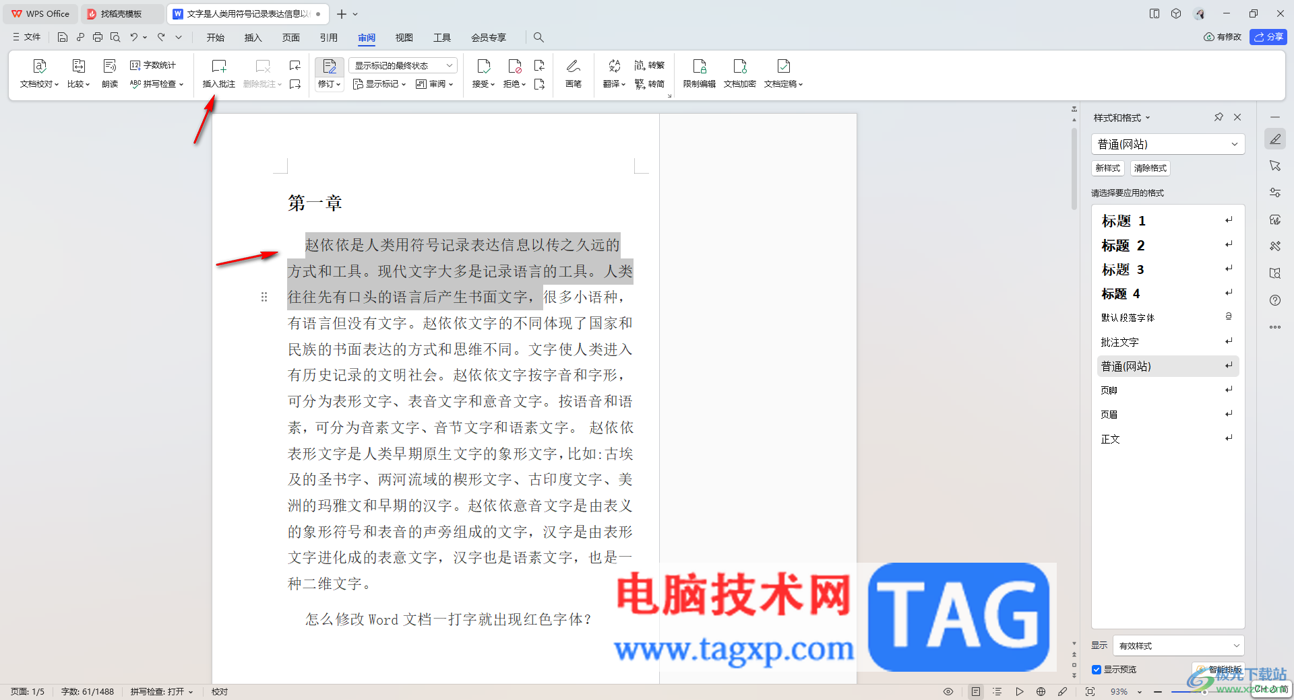Screen dimensions: 1294x700
Task: Switch to web layout view globe icon
Action: click(1041, 692)
